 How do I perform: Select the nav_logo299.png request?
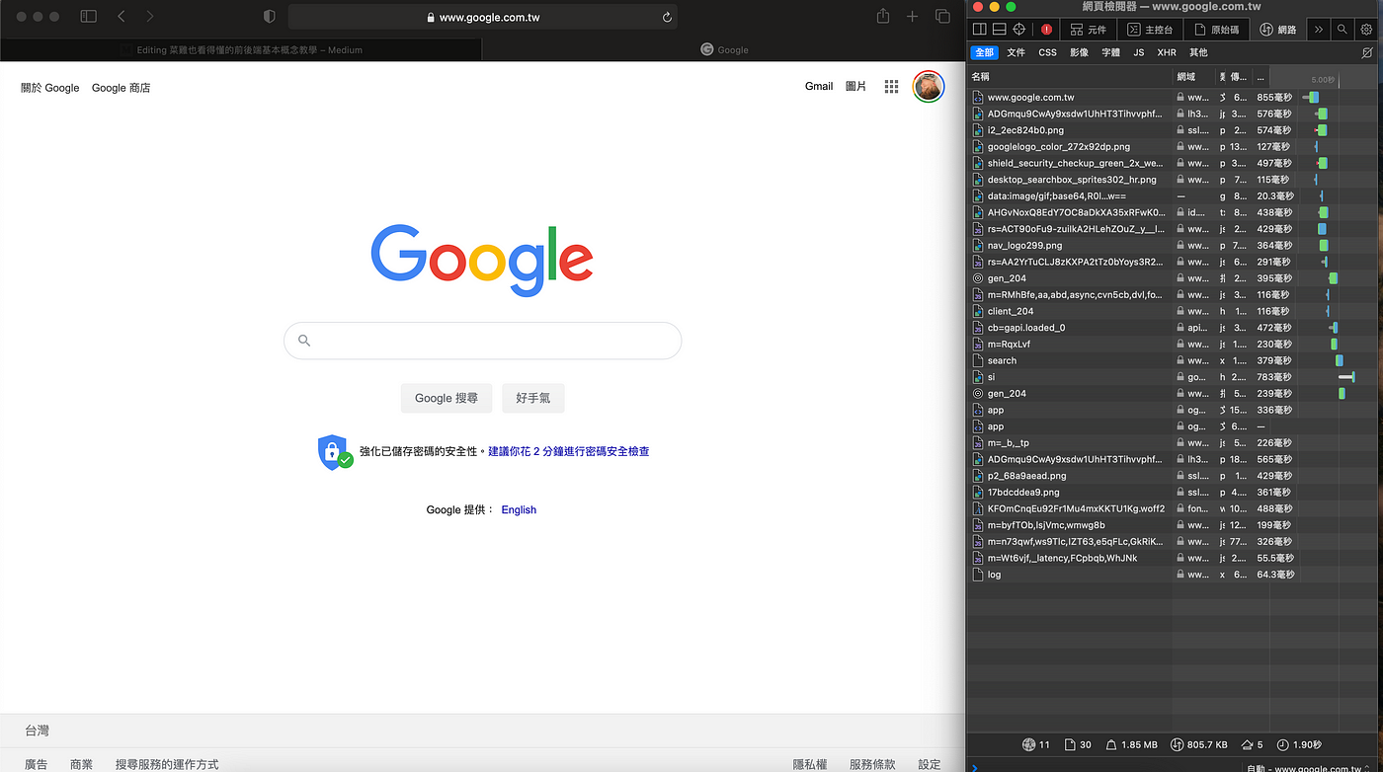[x=1174, y=246]
